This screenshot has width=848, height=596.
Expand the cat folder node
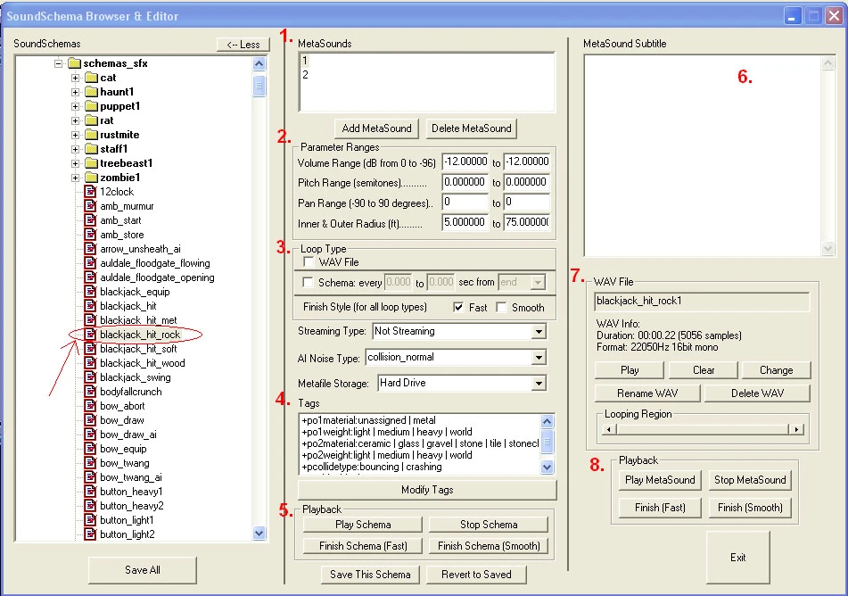pyautogui.click(x=76, y=78)
